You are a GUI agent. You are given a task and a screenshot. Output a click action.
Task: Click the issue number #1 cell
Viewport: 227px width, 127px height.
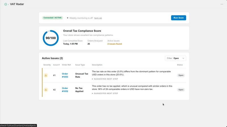(54, 75)
